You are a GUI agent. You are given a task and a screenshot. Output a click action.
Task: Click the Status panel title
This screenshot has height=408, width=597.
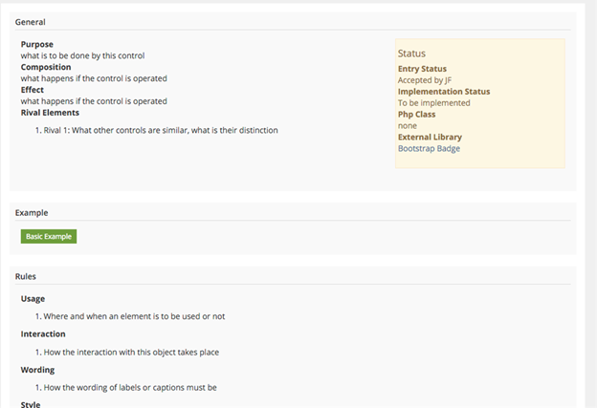click(411, 54)
